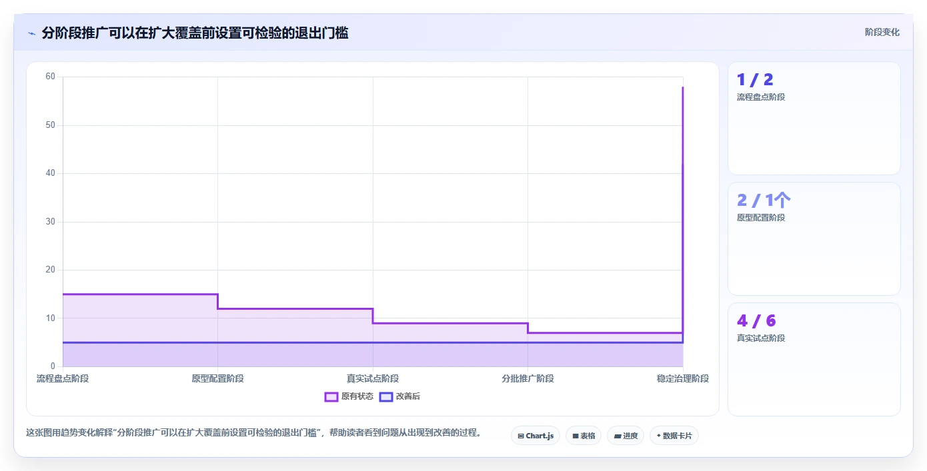This screenshot has height=471, width=927.
Task: Click the 稳定治理阶段 x-axis label
Action: click(683, 378)
